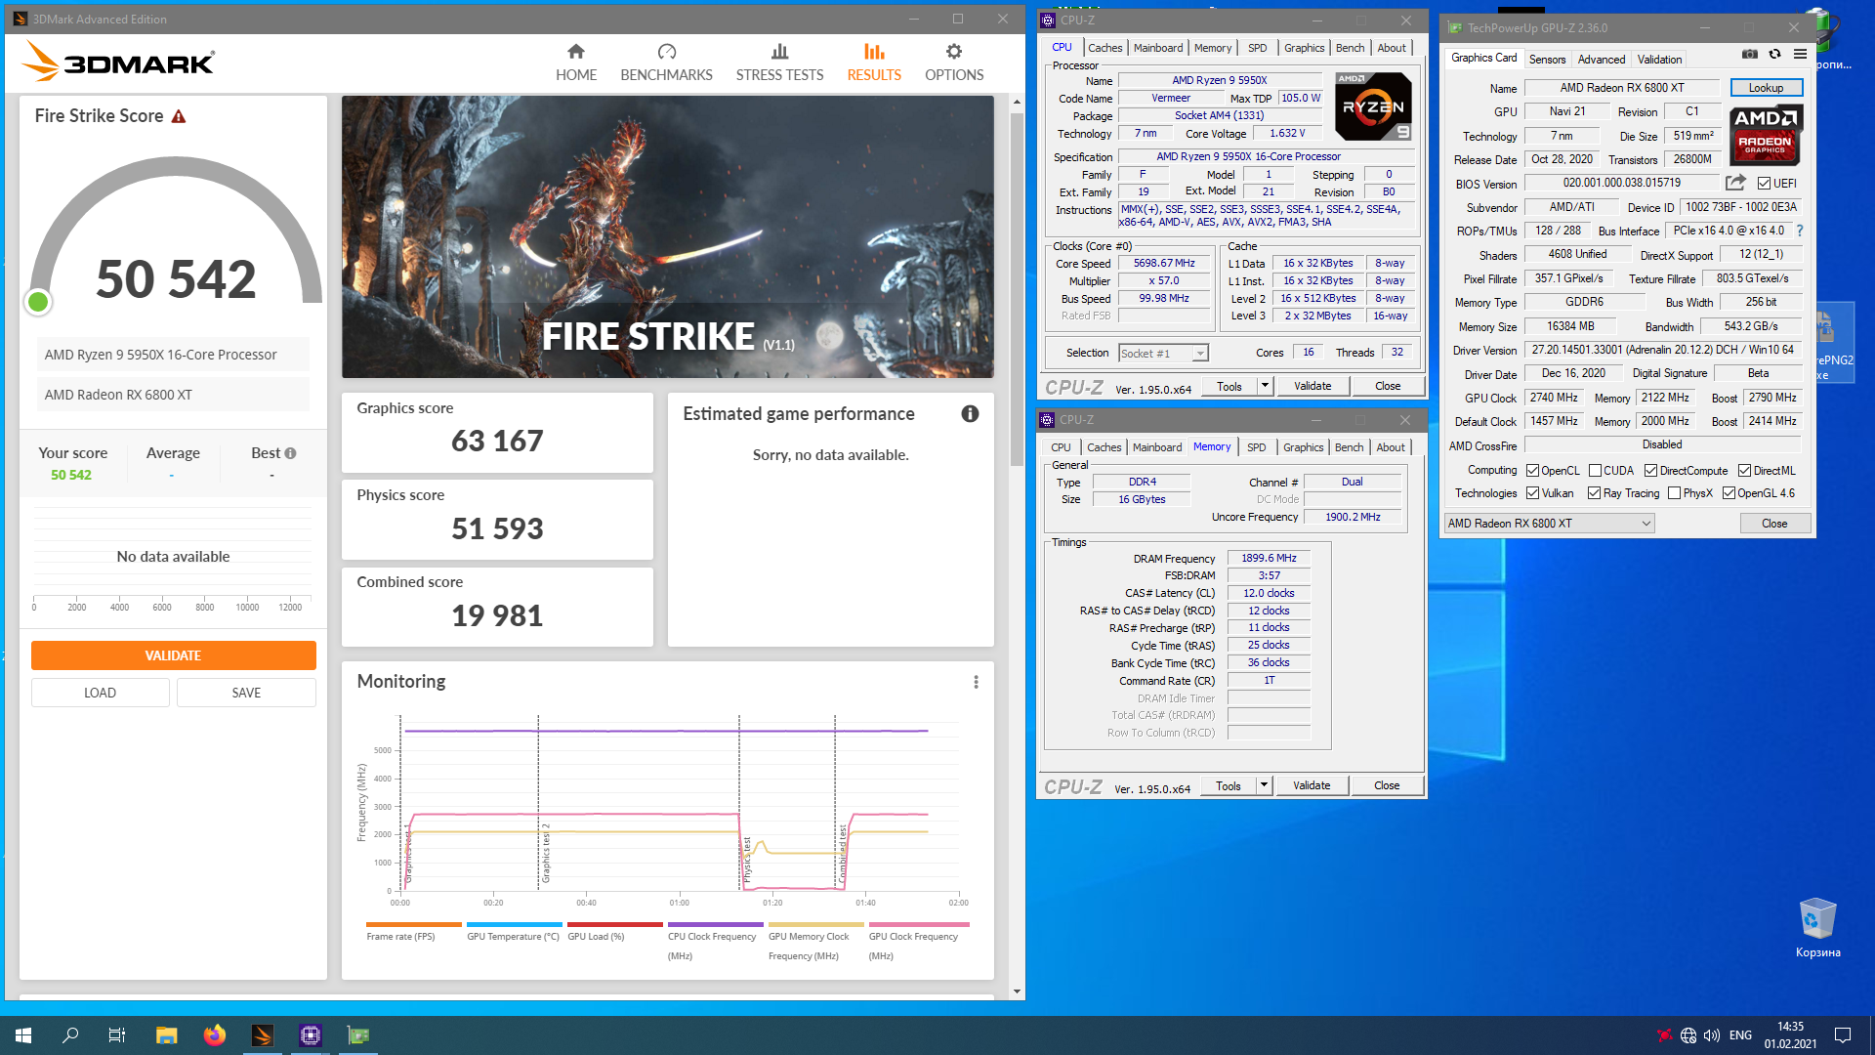
Task: Click the 3DMark taskbar icon
Action: pyautogui.click(x=263, y=1035)
